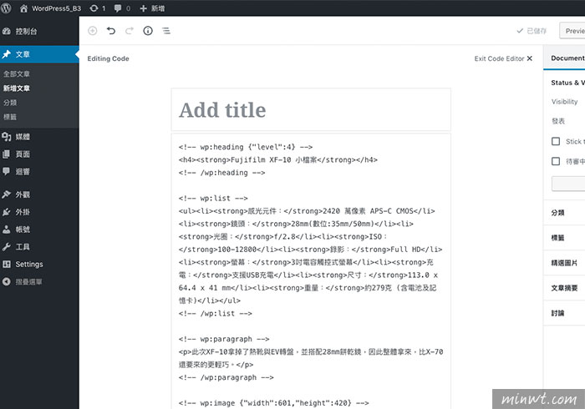Click the Visibility label in sidebar

564,102
